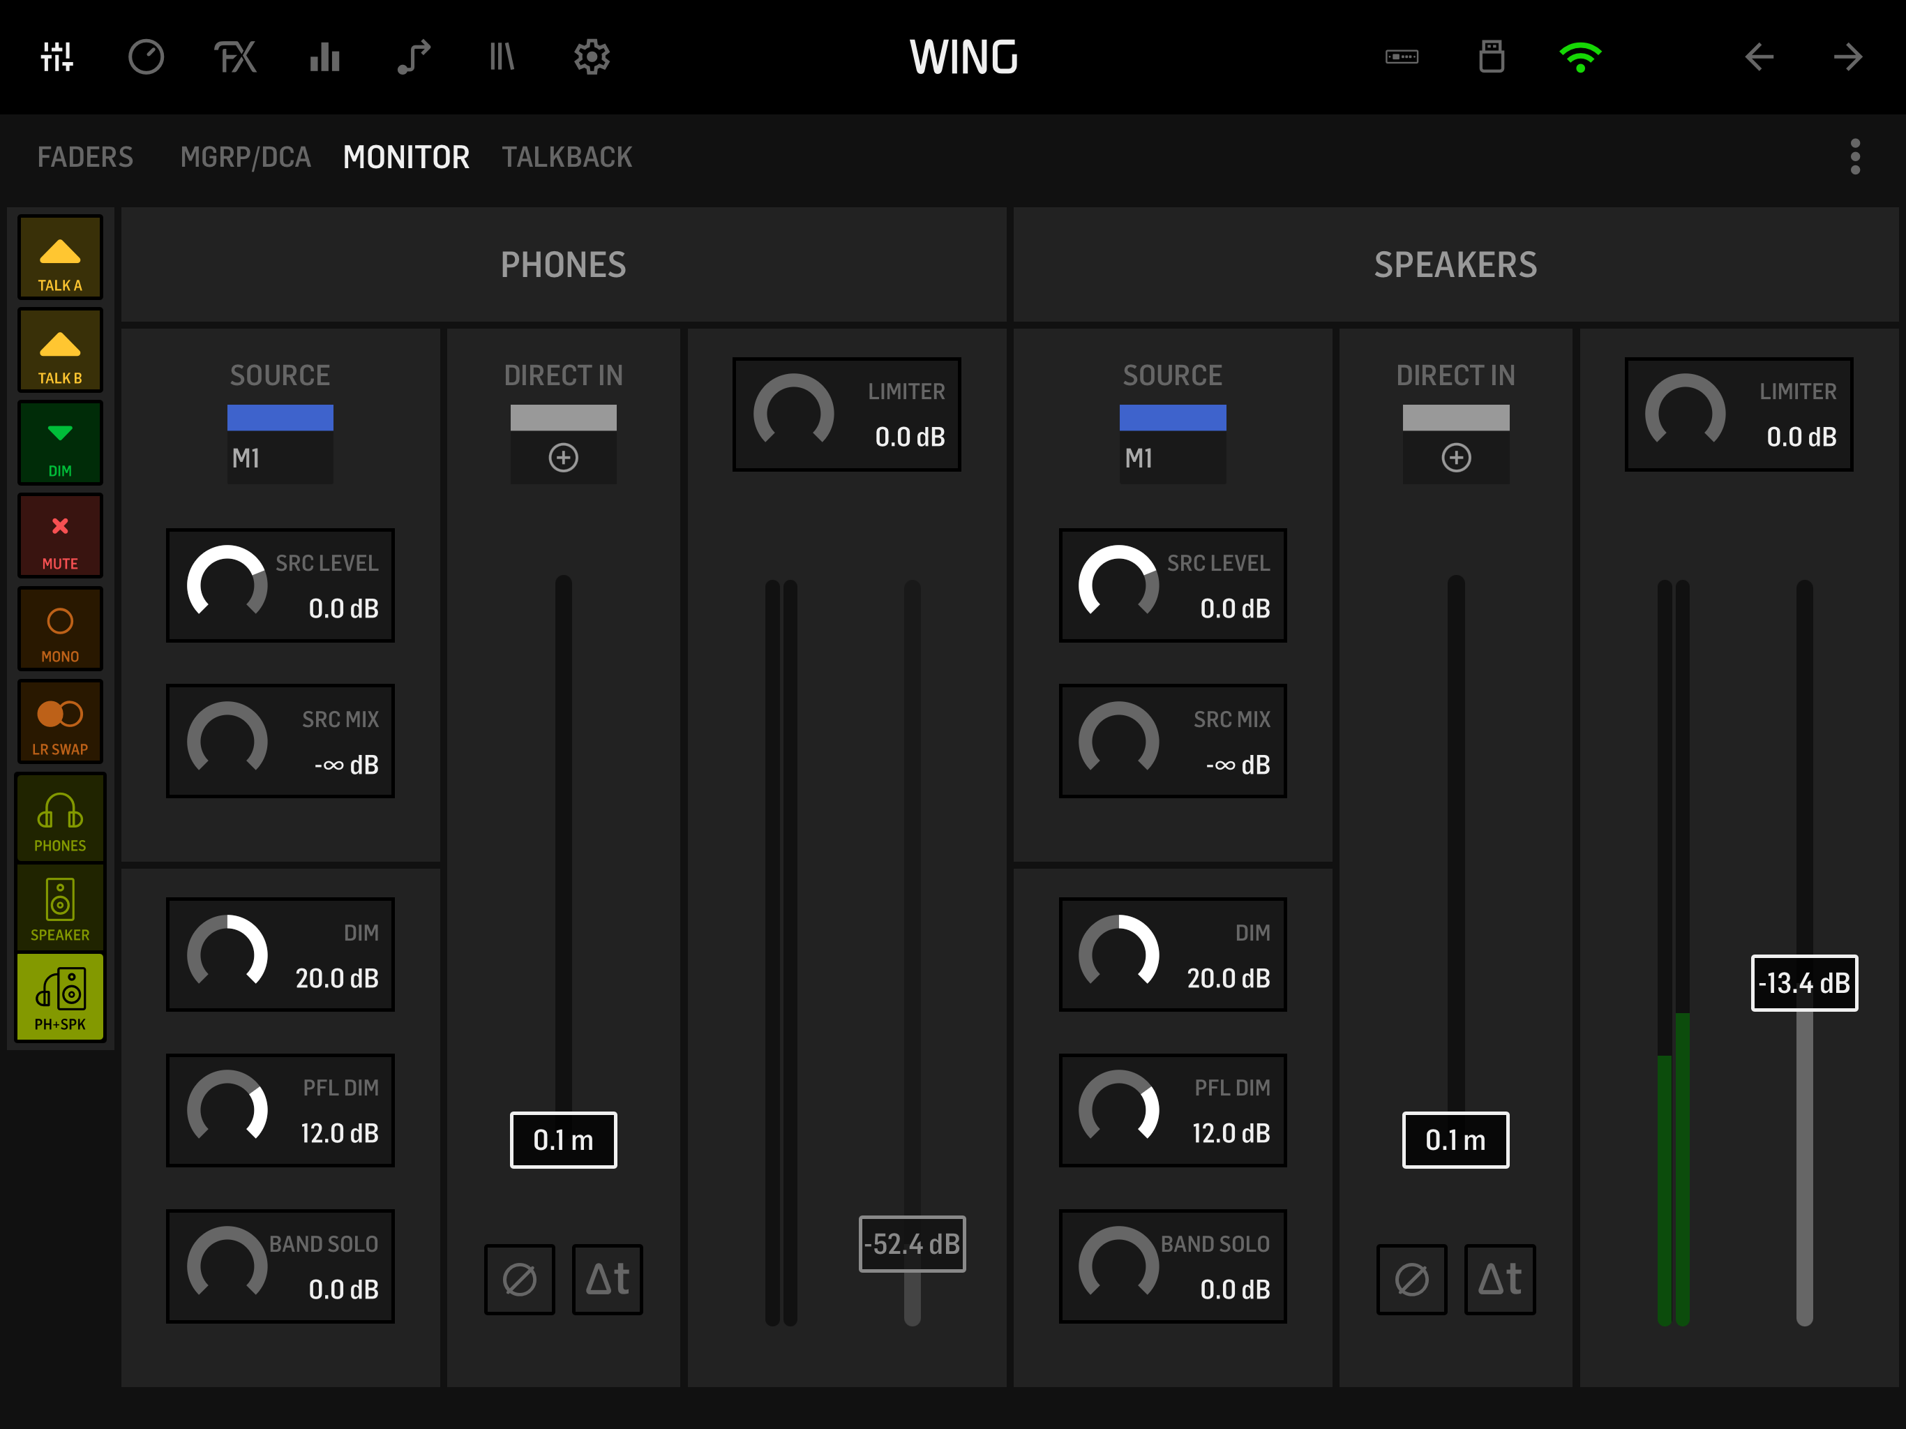Toggle monitor MUTE

[60, 536]
